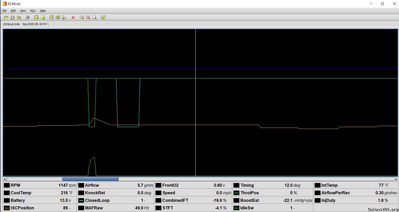Open the View menu
The width and height of the screenshot is (399, 212).
[x=23, y=11]
